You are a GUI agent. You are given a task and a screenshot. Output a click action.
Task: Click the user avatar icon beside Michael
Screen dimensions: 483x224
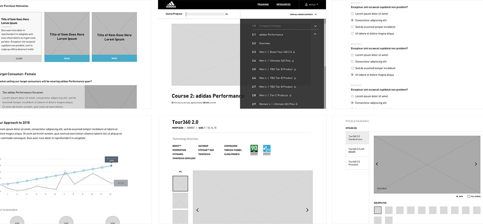(306, 4)
